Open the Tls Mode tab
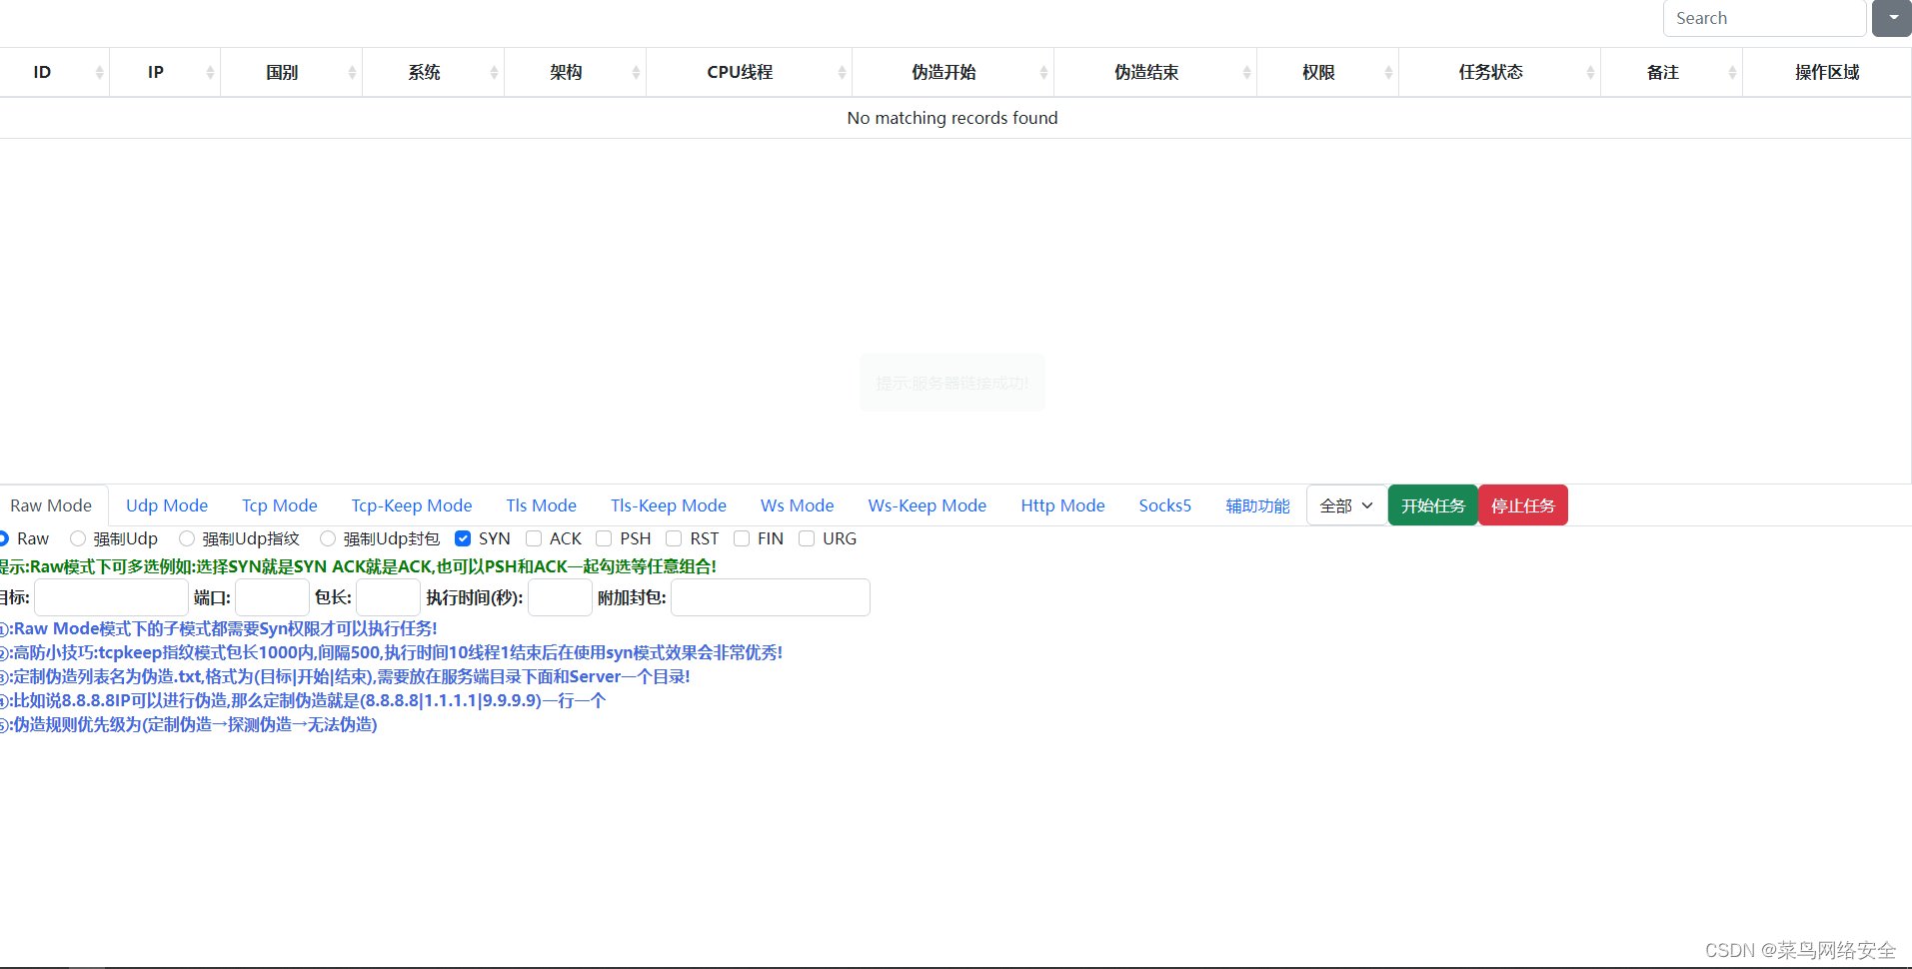1912x969 pixels. [542, 505]
